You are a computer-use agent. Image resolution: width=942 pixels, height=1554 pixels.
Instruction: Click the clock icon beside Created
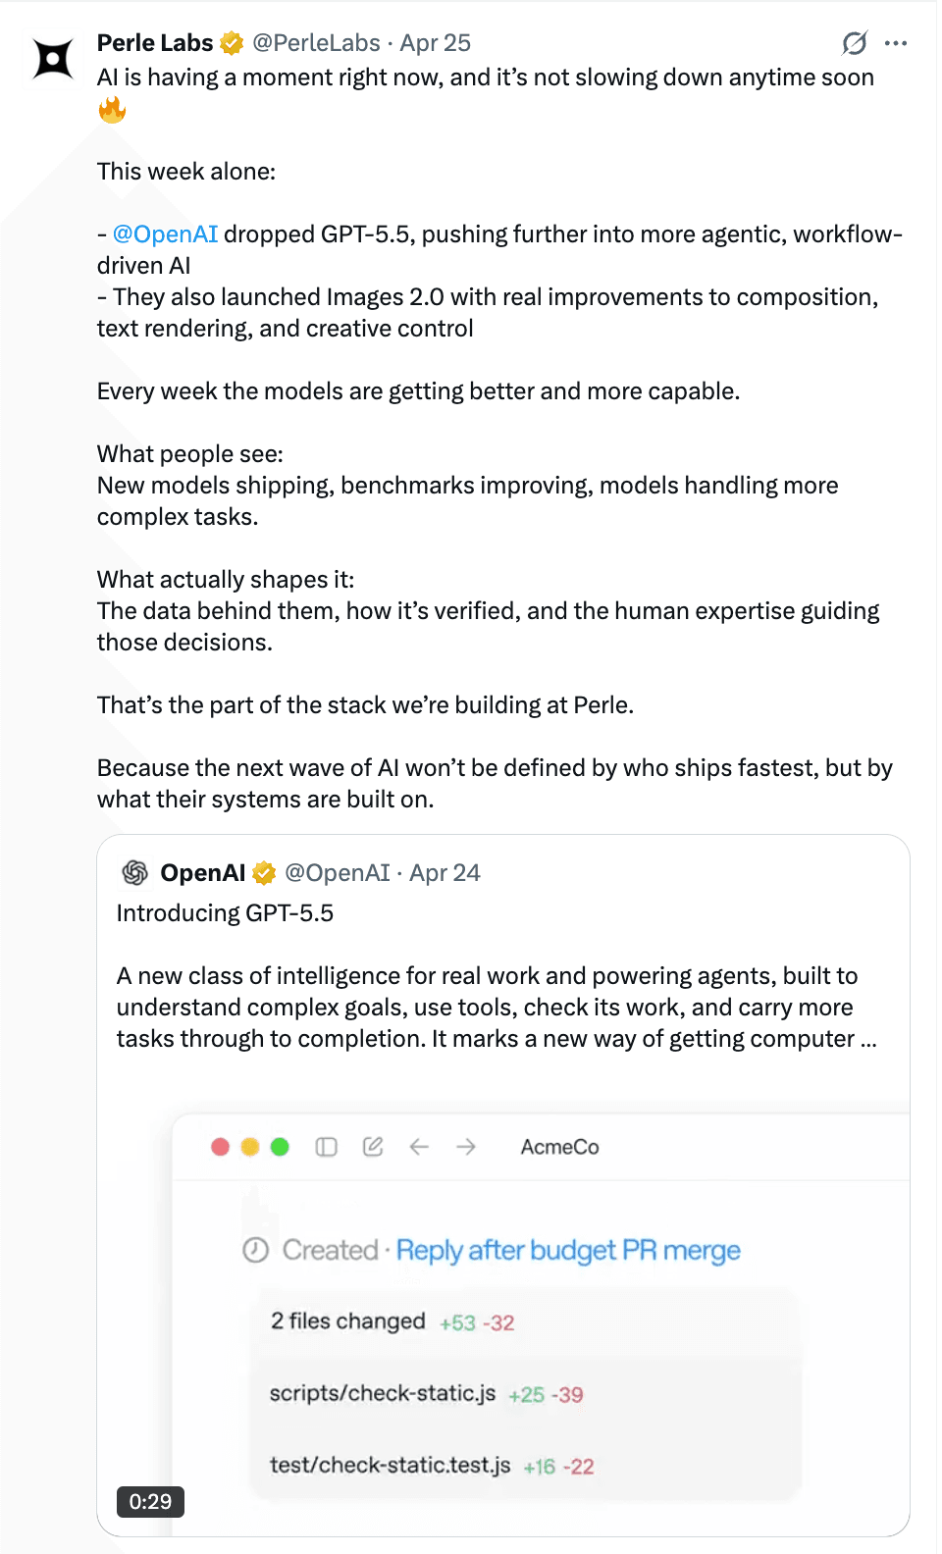[255, 1250]
